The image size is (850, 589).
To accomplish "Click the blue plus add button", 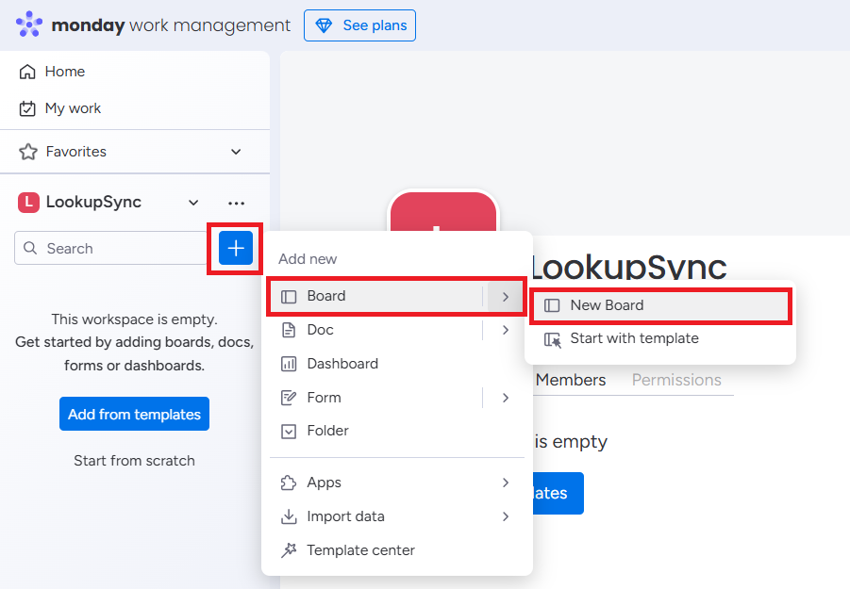I will [x=236, y=248].
